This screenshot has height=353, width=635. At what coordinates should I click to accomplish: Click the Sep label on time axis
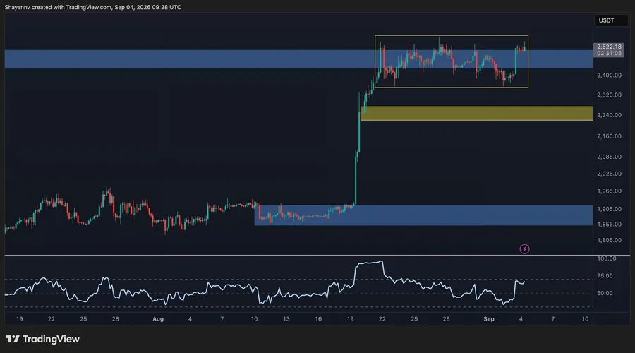point(489,319)
